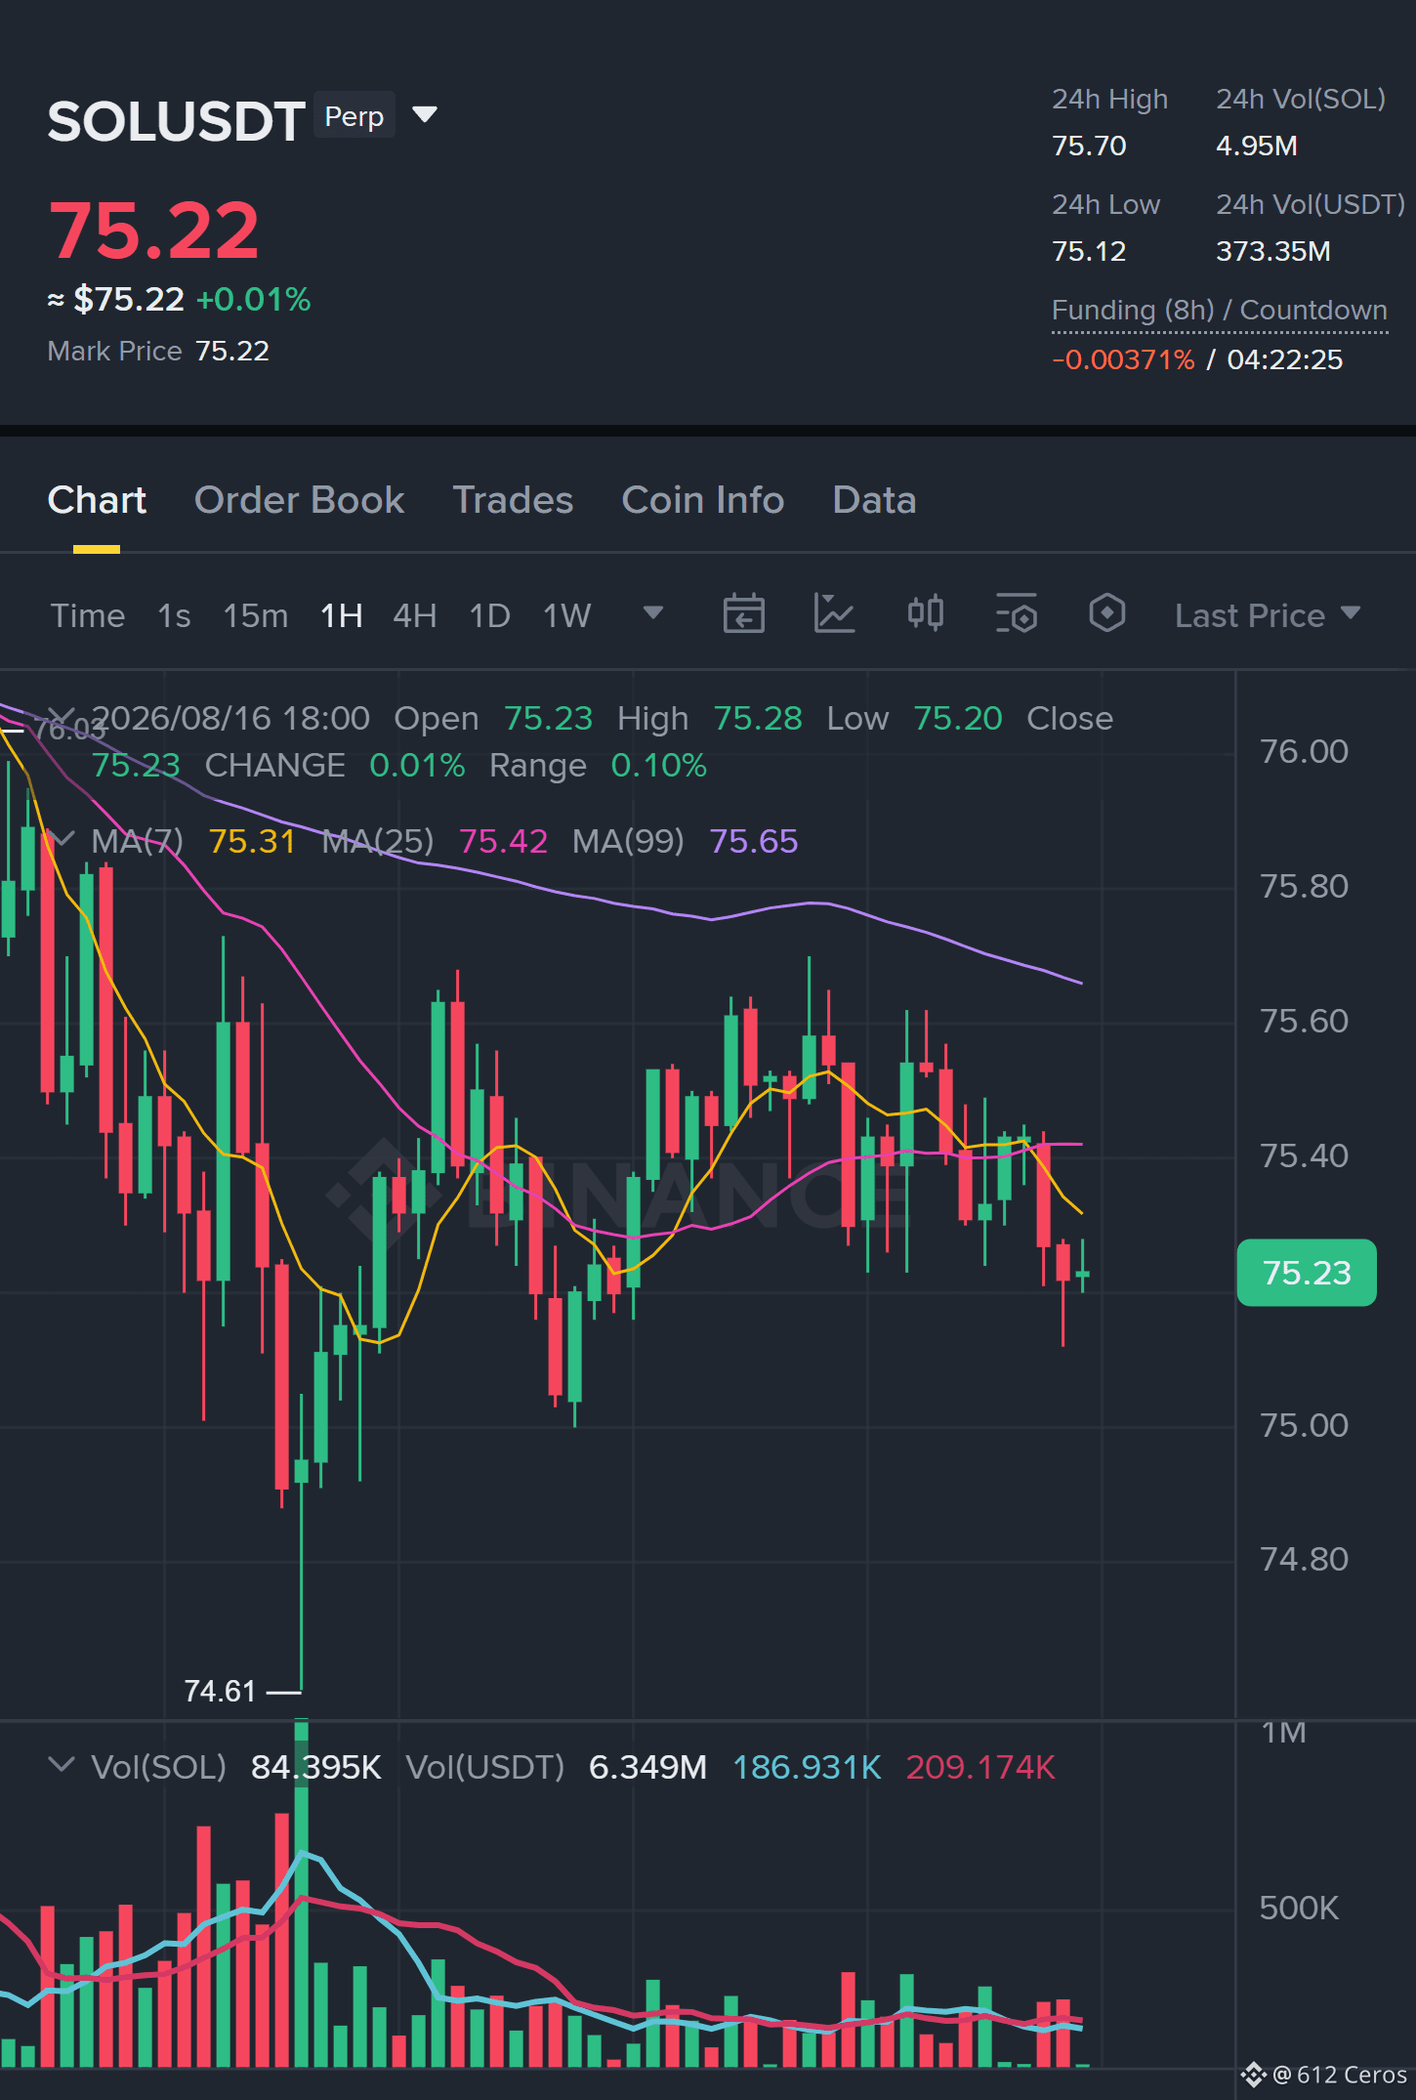Tap the funding rate -0.00371%

coord(1123,359)
